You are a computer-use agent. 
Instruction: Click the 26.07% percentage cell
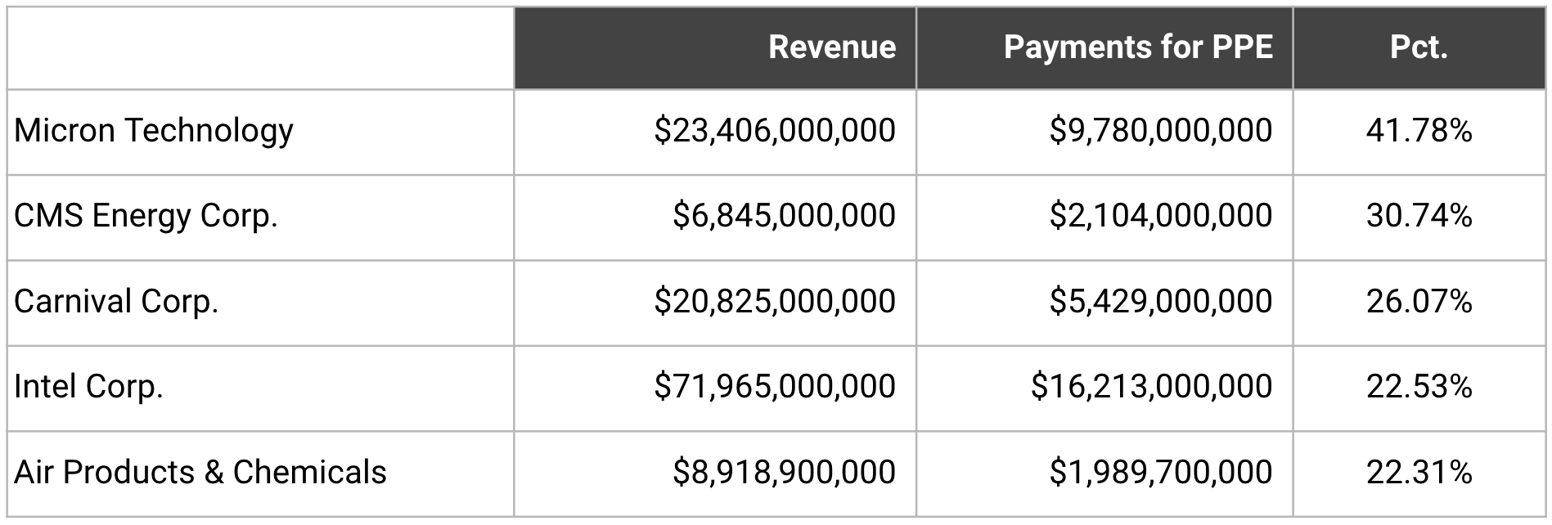point(1418,302)
